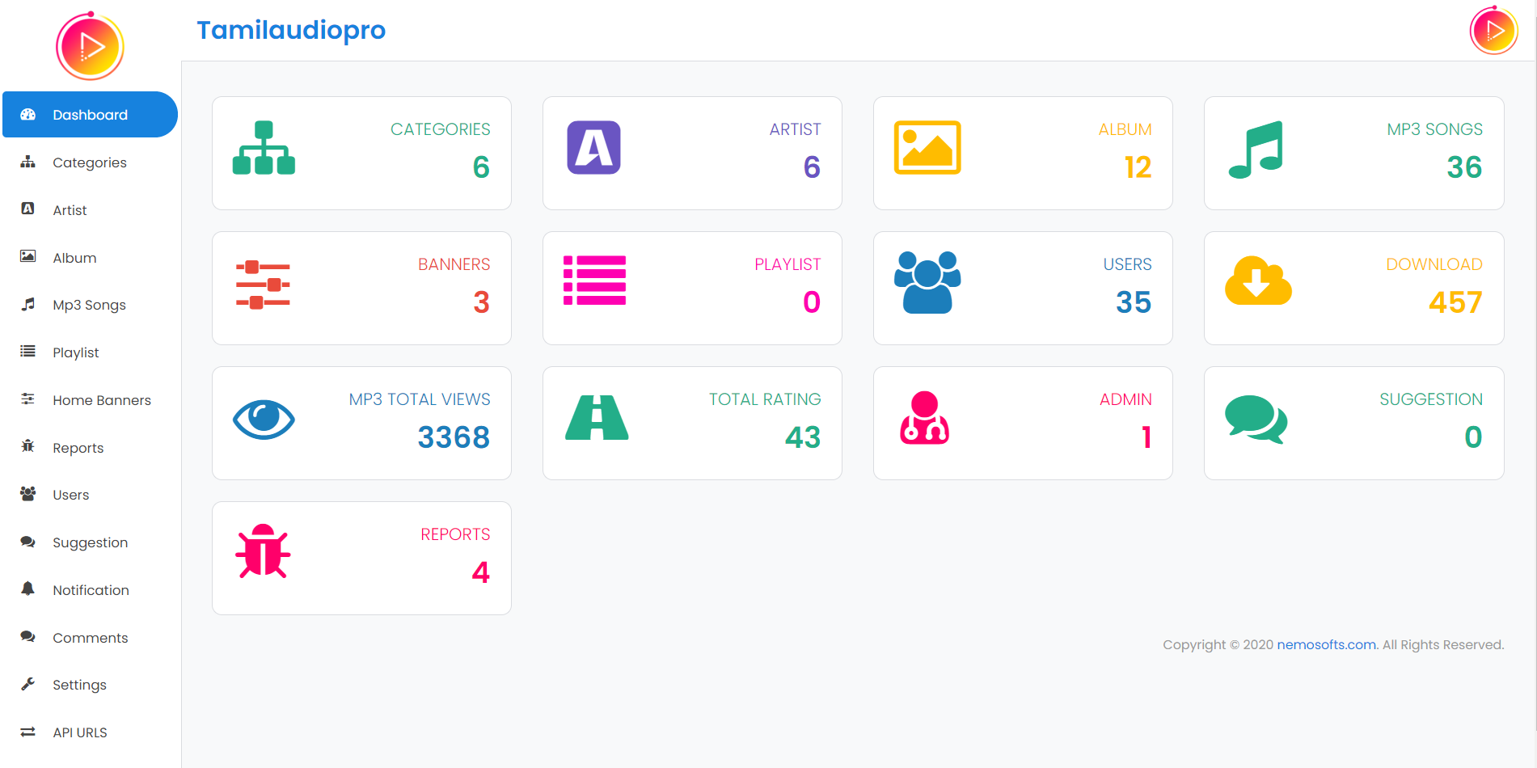The height and width of the screenshot is (768, 1537).
Task: Click the sidebar logo at top left
Action: tap(90, 46)
